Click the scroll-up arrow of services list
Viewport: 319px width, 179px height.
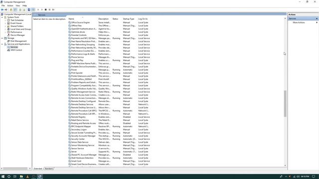[285, 18]
